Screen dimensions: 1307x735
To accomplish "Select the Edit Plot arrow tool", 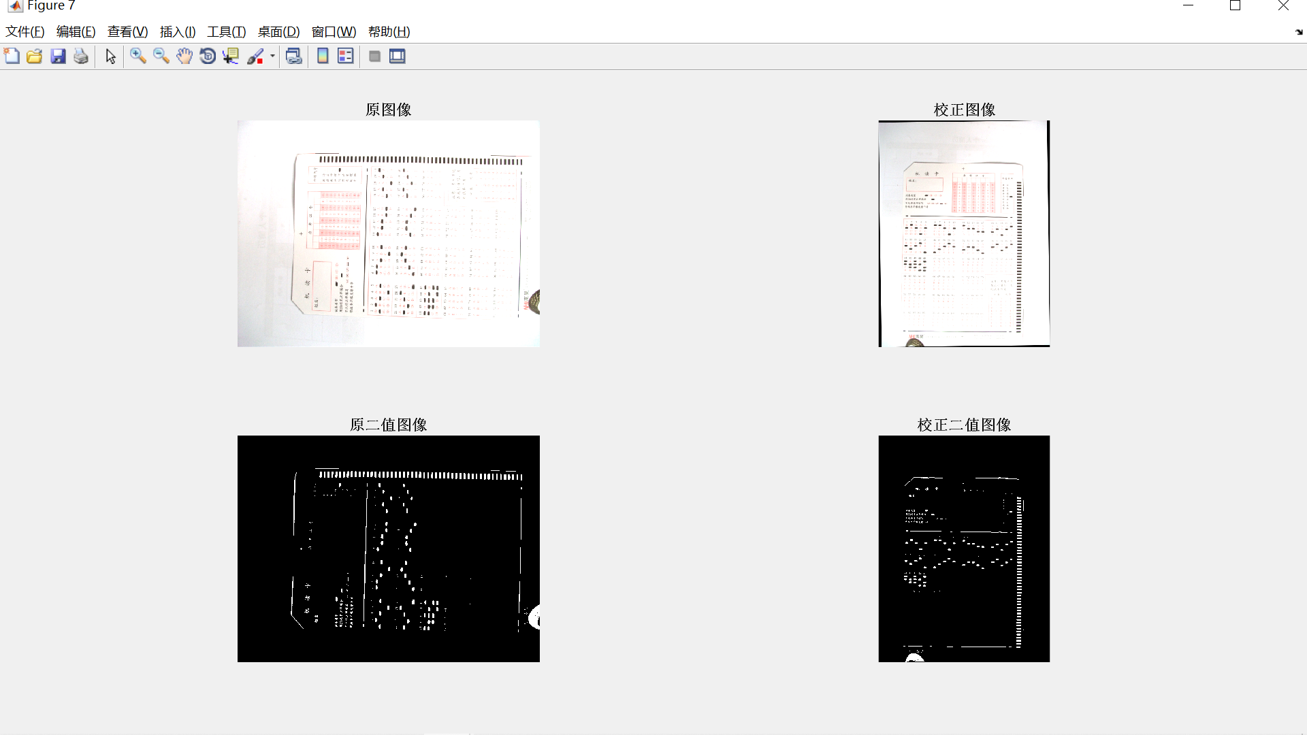I will 111,56.
